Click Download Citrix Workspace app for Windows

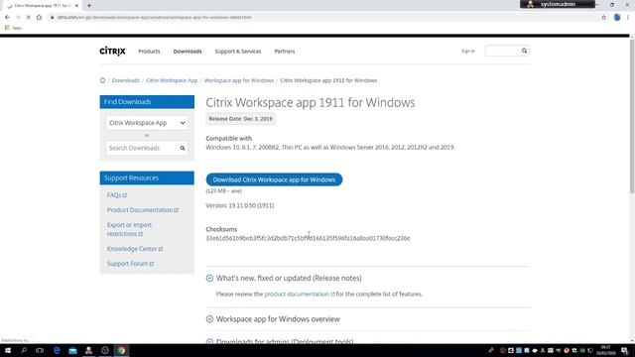274,179
